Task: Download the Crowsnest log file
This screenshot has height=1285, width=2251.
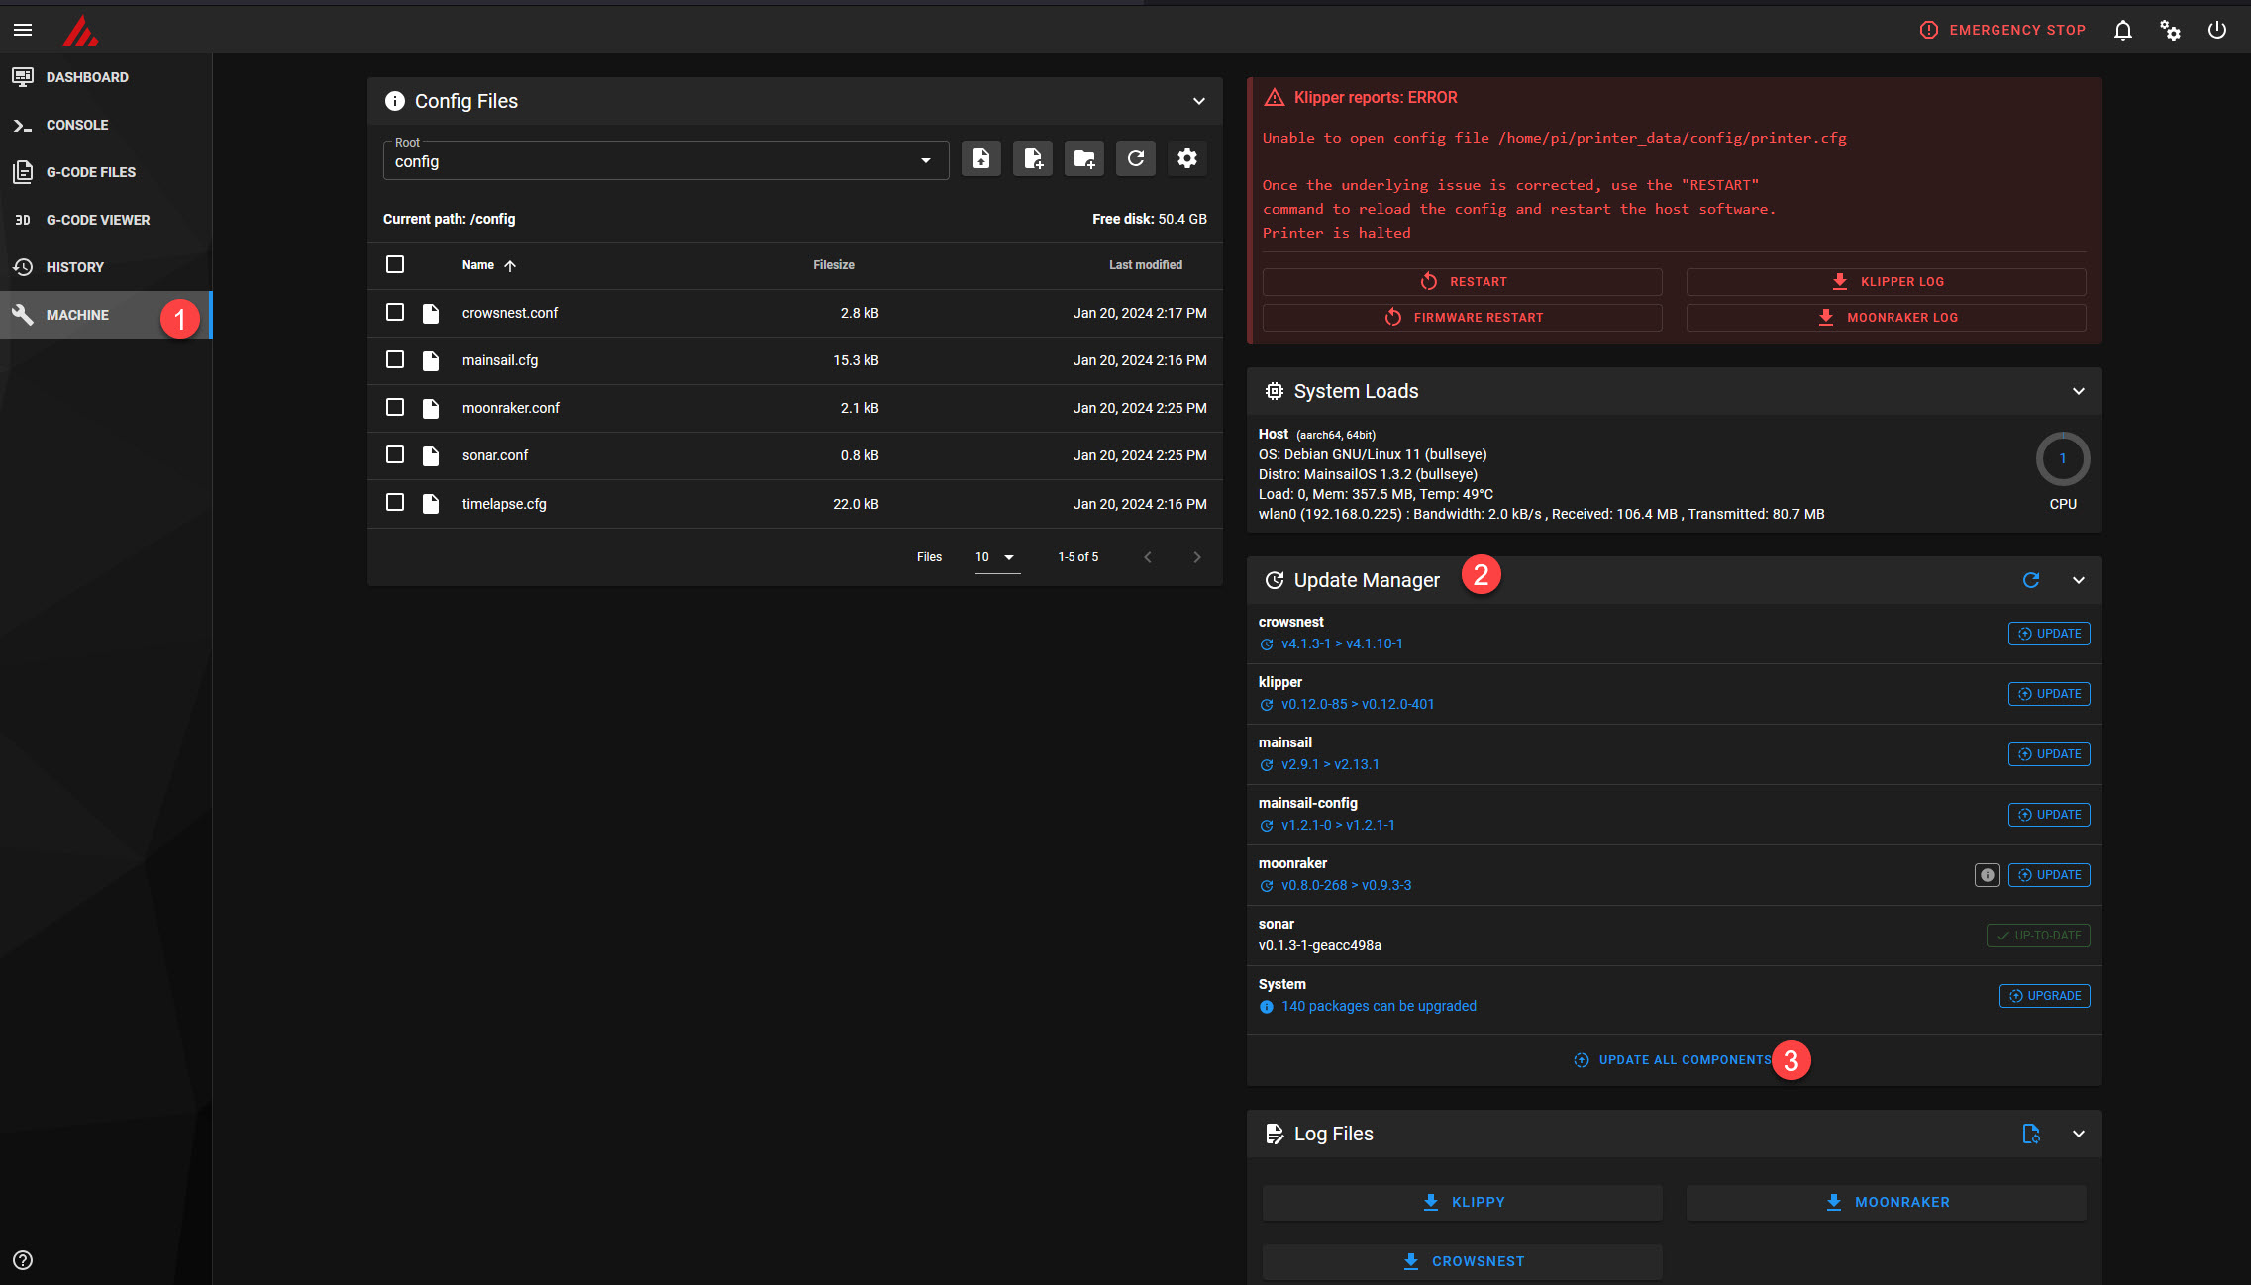Action: pos(1463,1261)
